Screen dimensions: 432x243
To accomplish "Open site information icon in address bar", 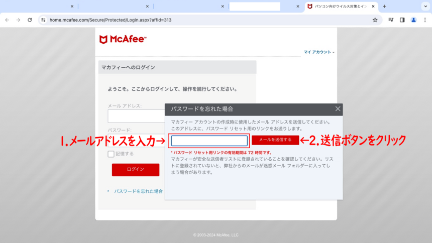I will [x=43, y=20].
